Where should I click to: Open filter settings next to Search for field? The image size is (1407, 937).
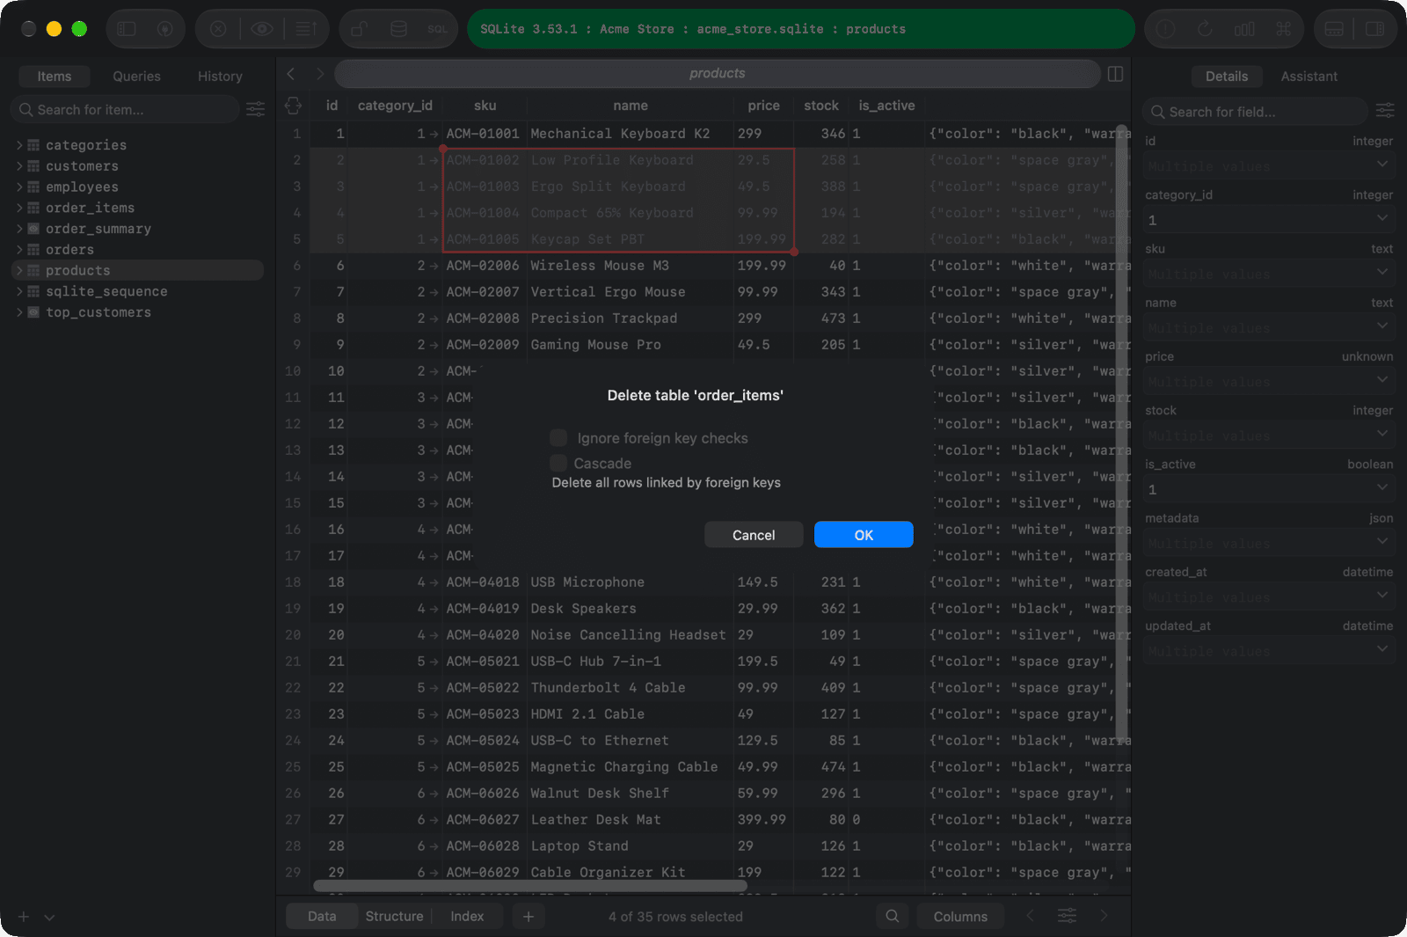1385,111
